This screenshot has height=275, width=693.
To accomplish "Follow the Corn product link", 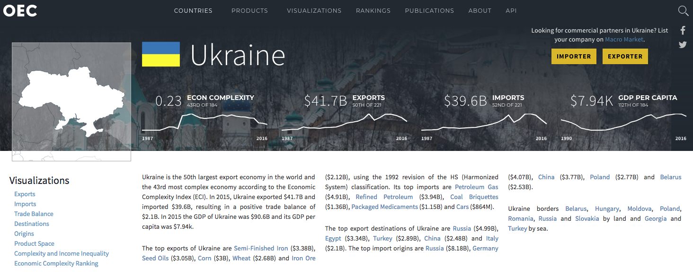I will tap(204, 258).
